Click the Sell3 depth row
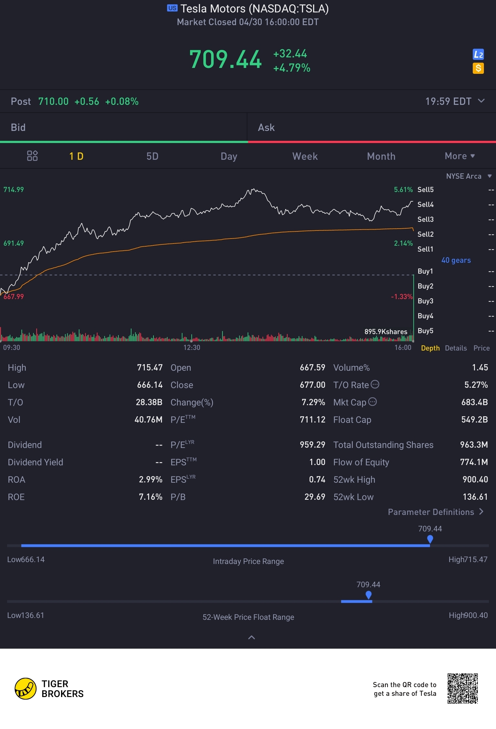 (456, 219)
